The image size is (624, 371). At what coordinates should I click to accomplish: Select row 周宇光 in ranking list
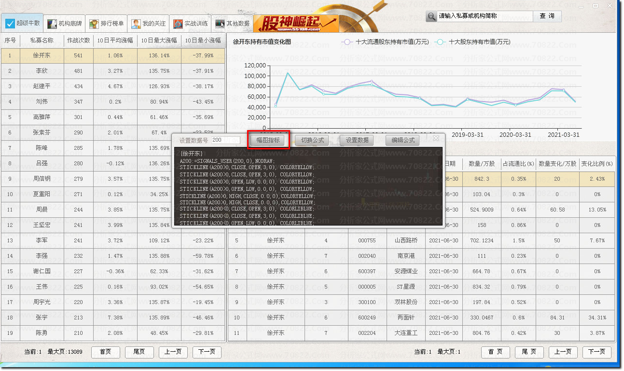(x=113, y=302)
